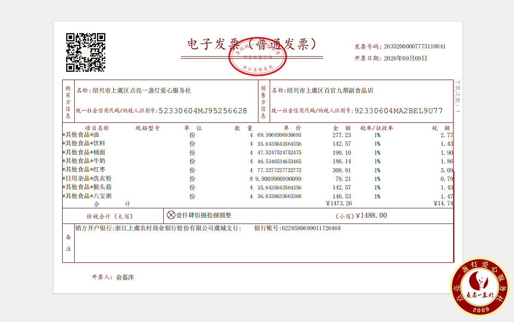Click quantity 8 in the 洗衣粉 row

pos(251,179)
